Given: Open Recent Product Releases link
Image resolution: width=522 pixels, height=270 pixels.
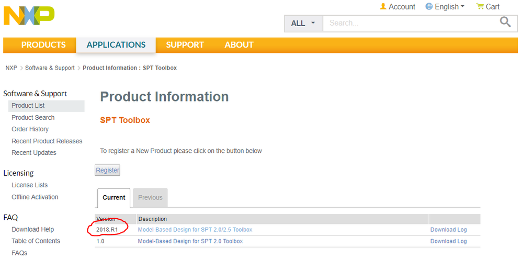Looking at the screenshot, I should point(47,141).
